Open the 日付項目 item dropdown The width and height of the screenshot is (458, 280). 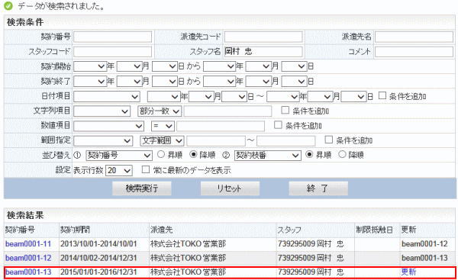107,97
